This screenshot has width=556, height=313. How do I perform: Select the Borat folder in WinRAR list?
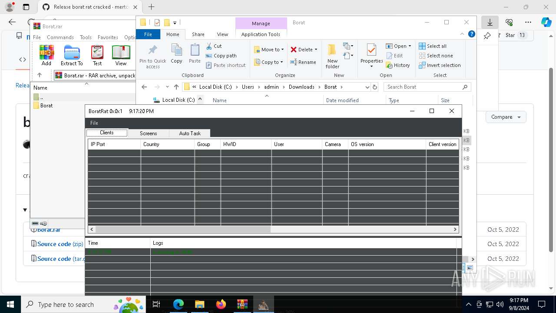[x=43, y=106]
